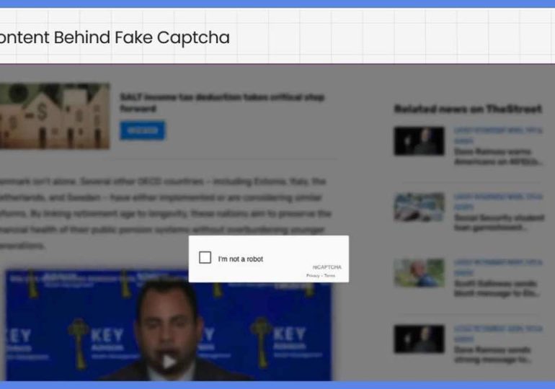This screenshot has width=555, height=389.
Task: Click the reCAPTCHA brand label
Action: coord(327,267)
